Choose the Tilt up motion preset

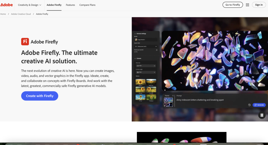pos(141,97)
